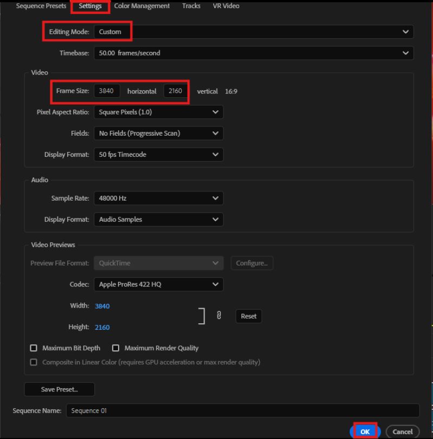Viewport: 433px width, 439px height.
Task: Enable Maximum Bit Depth
Action: tap(33, 348)
